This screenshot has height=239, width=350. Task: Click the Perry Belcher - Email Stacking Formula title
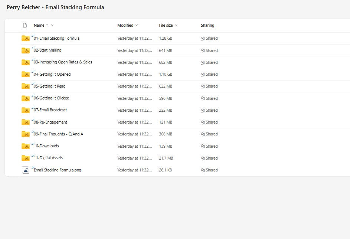click(55, 7)
